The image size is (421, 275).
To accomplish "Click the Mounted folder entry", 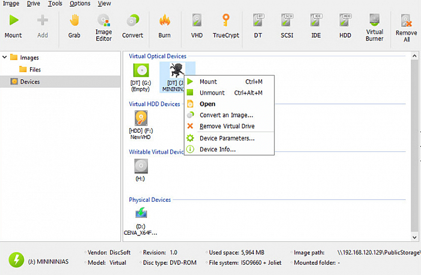I will pos(317,262).
